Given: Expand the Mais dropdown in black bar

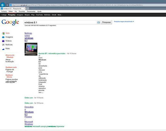Looking at the screenshot, I should point(60,15).
